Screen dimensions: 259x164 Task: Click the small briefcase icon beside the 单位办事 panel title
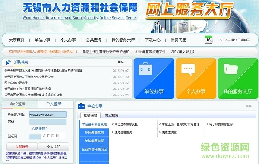tap(81, 106)
